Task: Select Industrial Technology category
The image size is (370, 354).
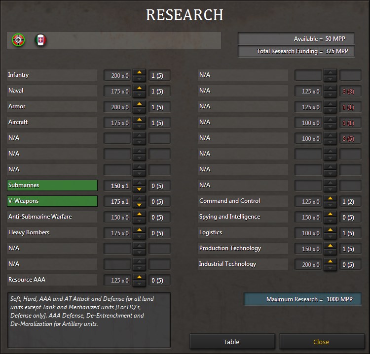Action: click(243, 264)
